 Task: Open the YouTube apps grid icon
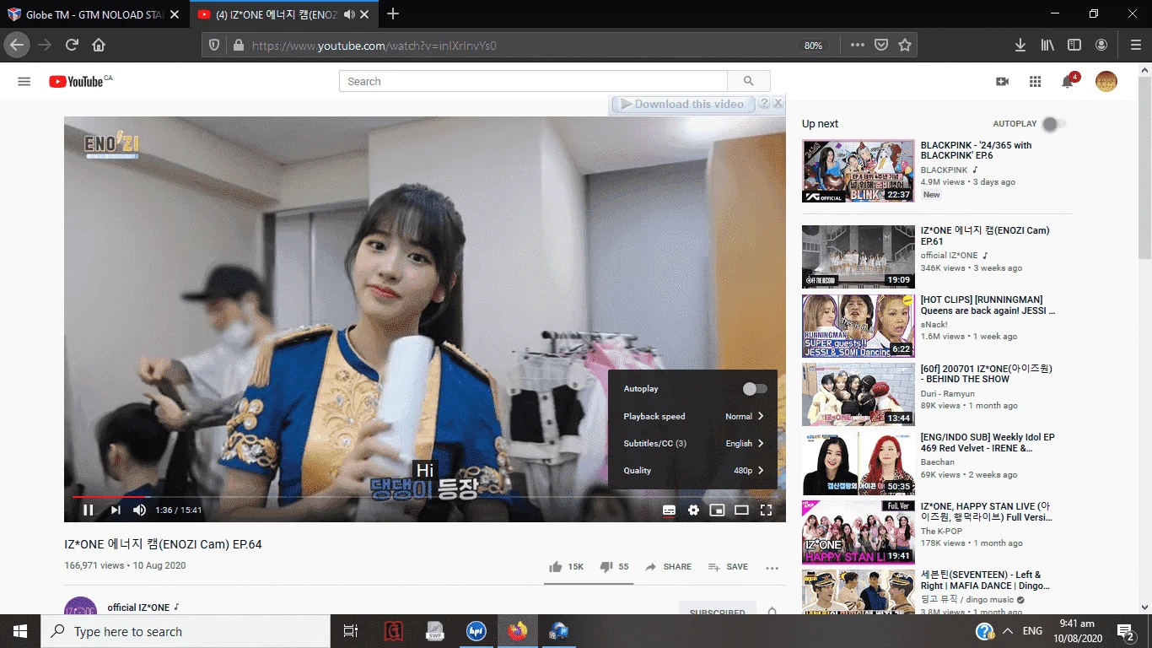[x=1035, y=82]
